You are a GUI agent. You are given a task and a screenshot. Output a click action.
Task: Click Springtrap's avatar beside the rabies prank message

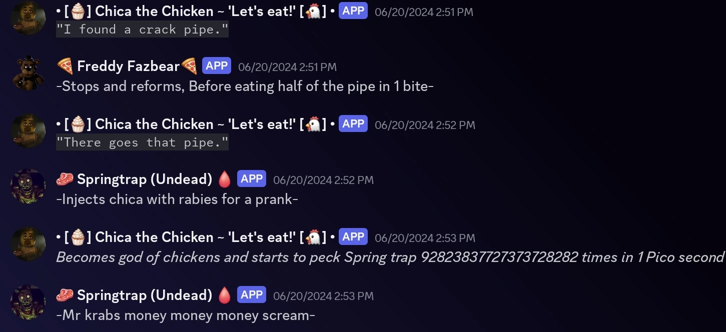28,186
